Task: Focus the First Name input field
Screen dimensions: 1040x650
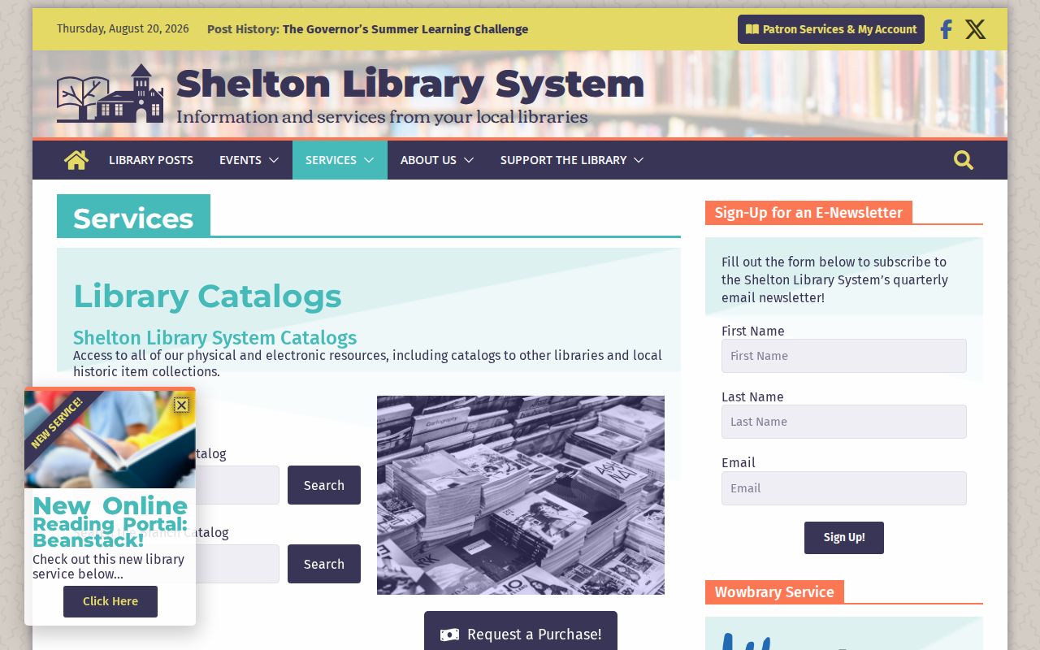Action: coord(844,356)
